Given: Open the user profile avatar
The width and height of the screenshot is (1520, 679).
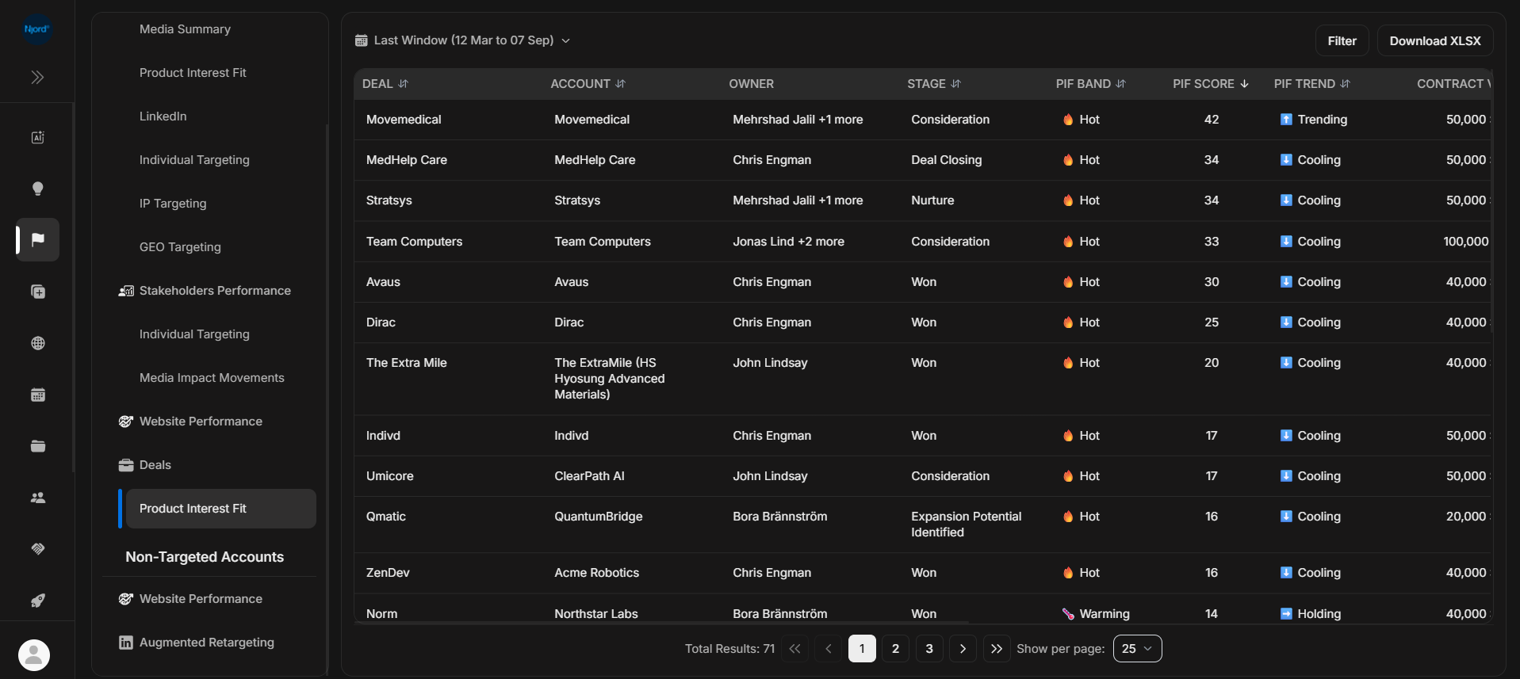Looking at the screenshot, I should tap(34, 655).
